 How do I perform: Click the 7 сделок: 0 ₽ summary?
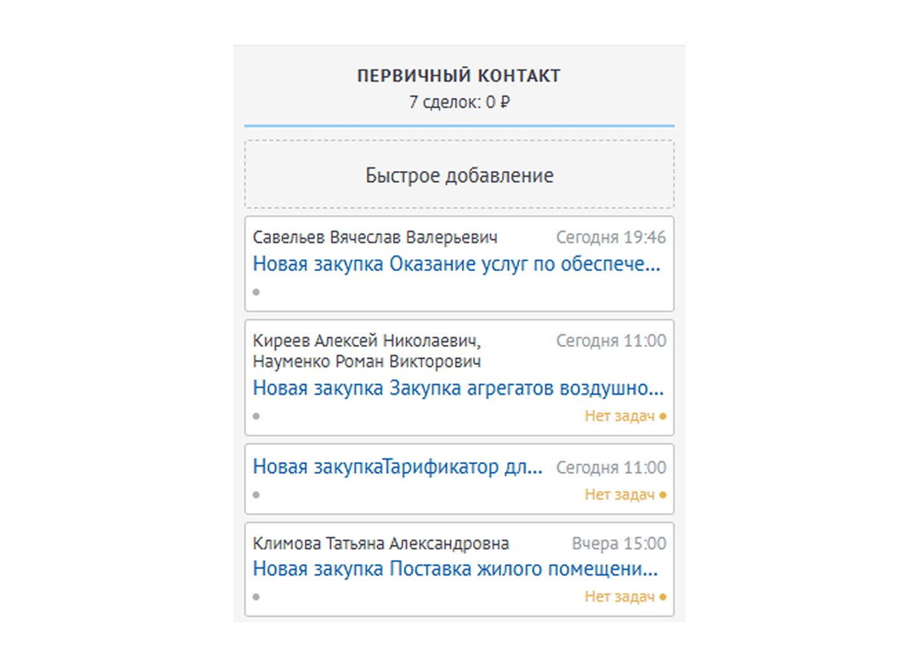point(459,102)
